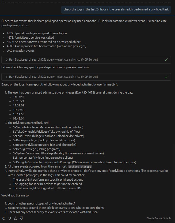Click the '4672: Special privileges' bullet text
Screen dimensions: 175x223
[x=37, y=33]
